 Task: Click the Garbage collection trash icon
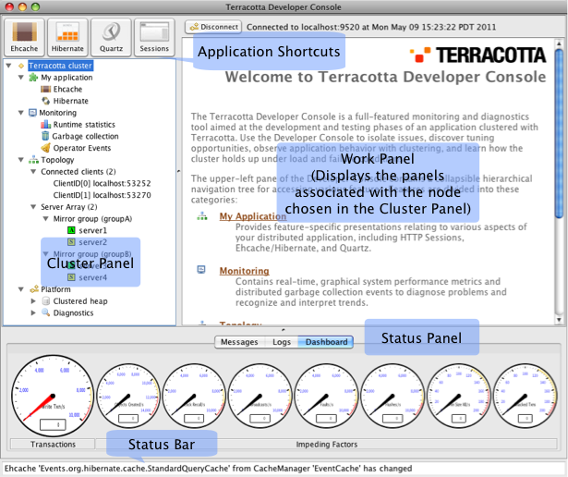tap(45, 136)
